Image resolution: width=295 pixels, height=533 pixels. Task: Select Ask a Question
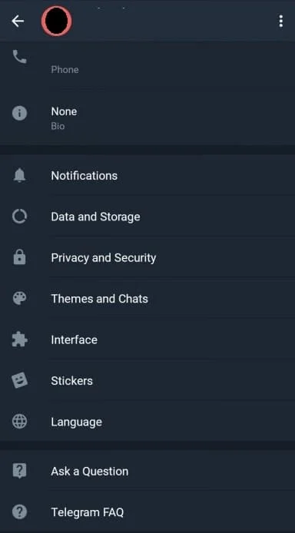147,471
